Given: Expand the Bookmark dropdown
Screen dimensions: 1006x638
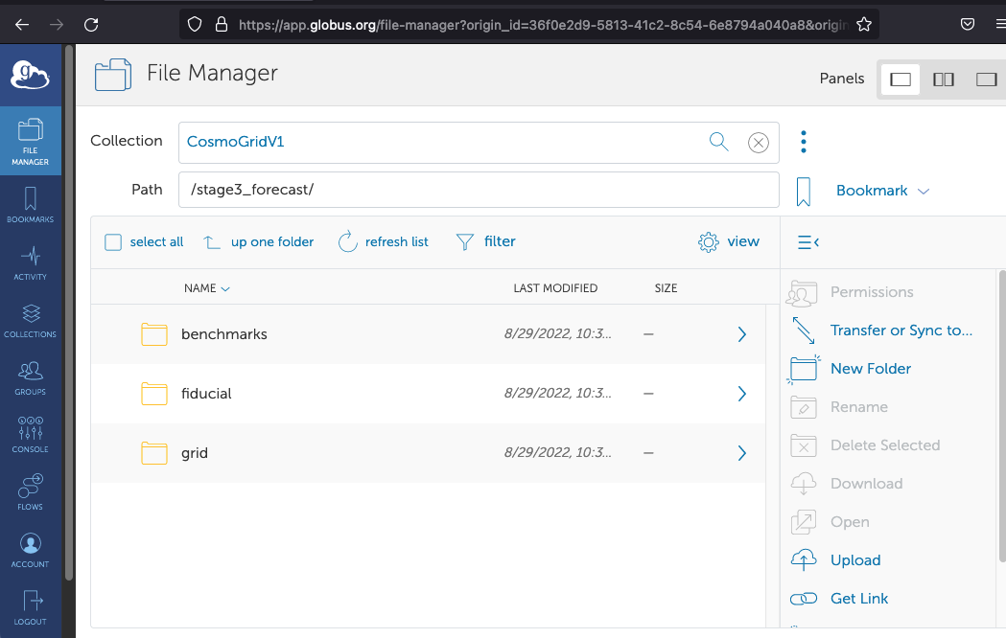Looking at the screenshot, I should [x=882, y=191].
